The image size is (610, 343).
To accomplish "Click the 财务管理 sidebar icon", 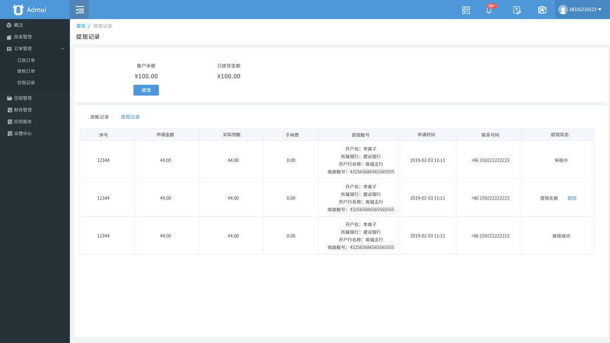I will click(10, 110).
